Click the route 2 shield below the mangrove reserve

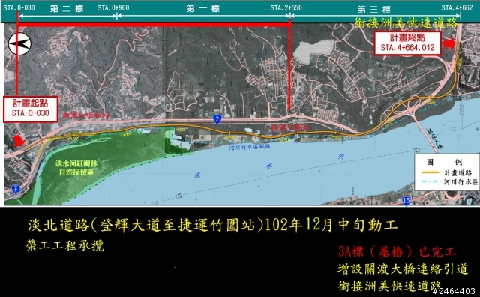[16, 189]
